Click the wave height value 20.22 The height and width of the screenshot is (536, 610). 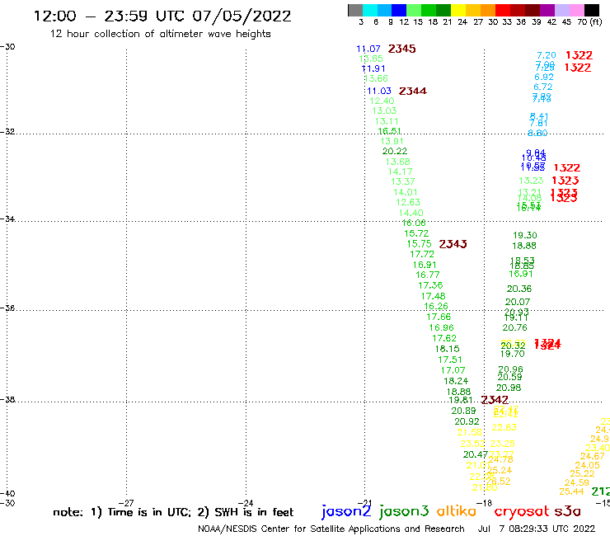tap(395, 151)
